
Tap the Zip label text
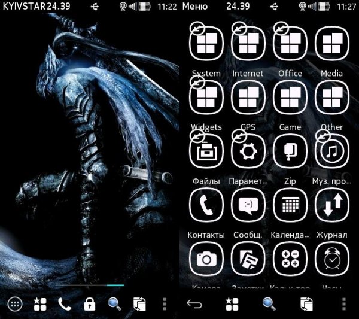point(290,181)
